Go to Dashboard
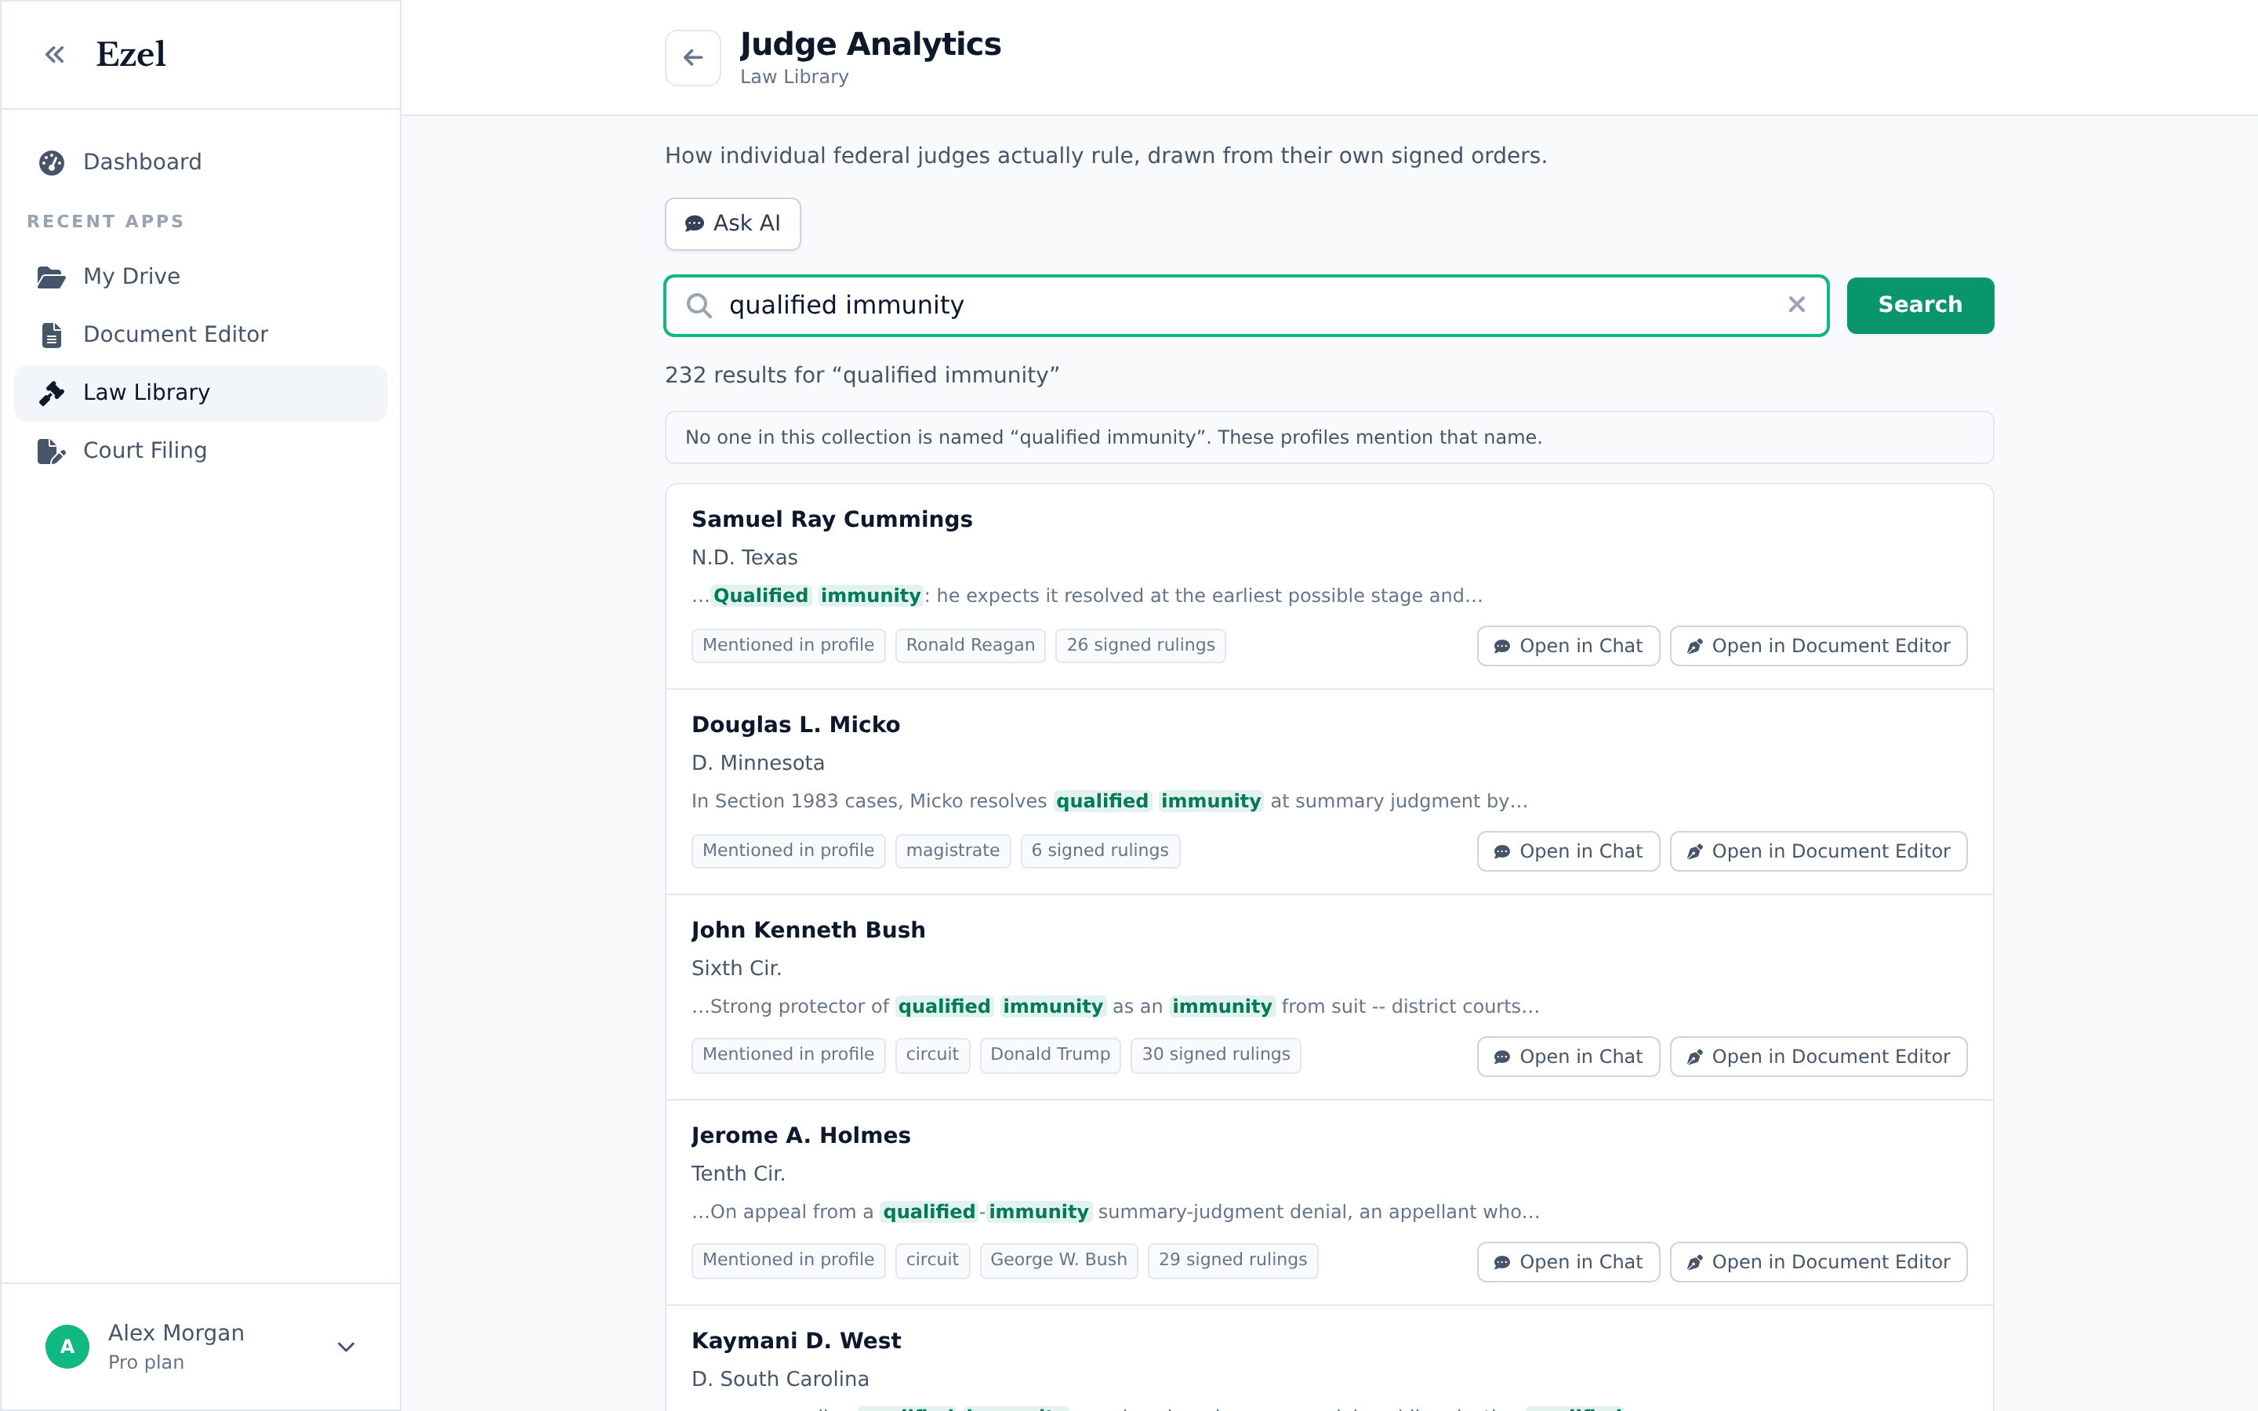The width and height of the screenshot is (2258, 1411). coord(201,162)
